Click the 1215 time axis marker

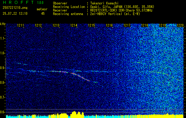click(x=92, y=25)
